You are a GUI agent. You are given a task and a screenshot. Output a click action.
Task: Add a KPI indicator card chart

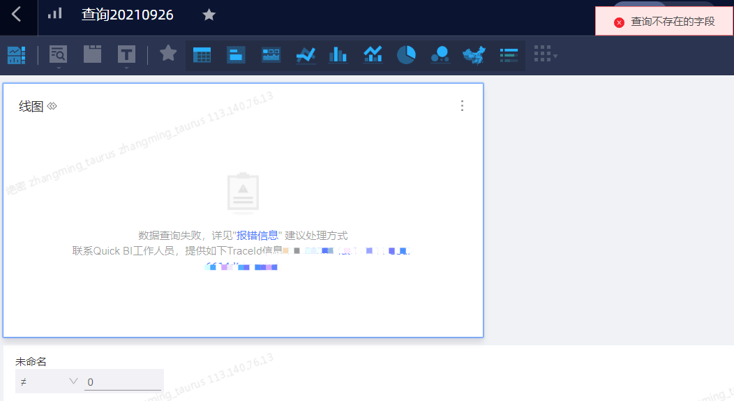coord(236,55)
